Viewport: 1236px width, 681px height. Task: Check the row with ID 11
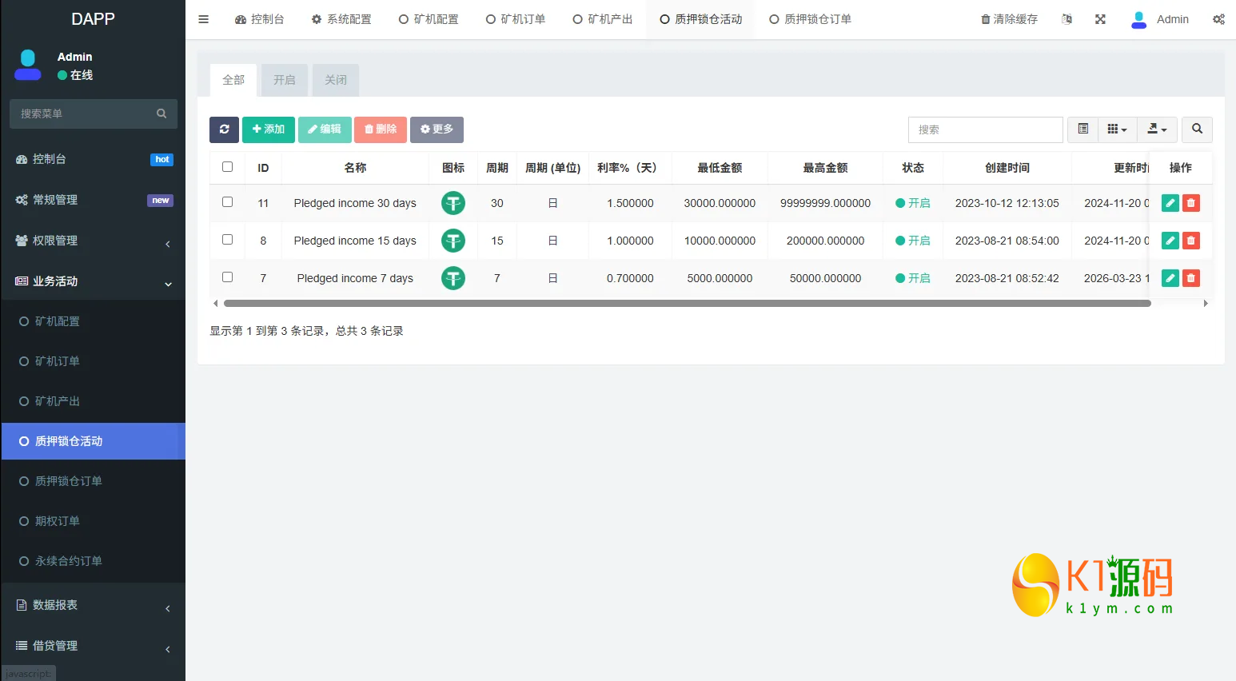tap(228, 202)
